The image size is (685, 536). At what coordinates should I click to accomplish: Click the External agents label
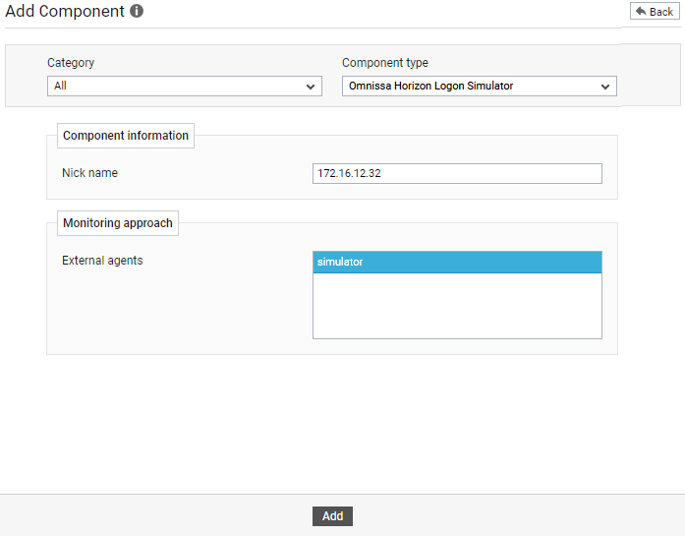(102, 261)
